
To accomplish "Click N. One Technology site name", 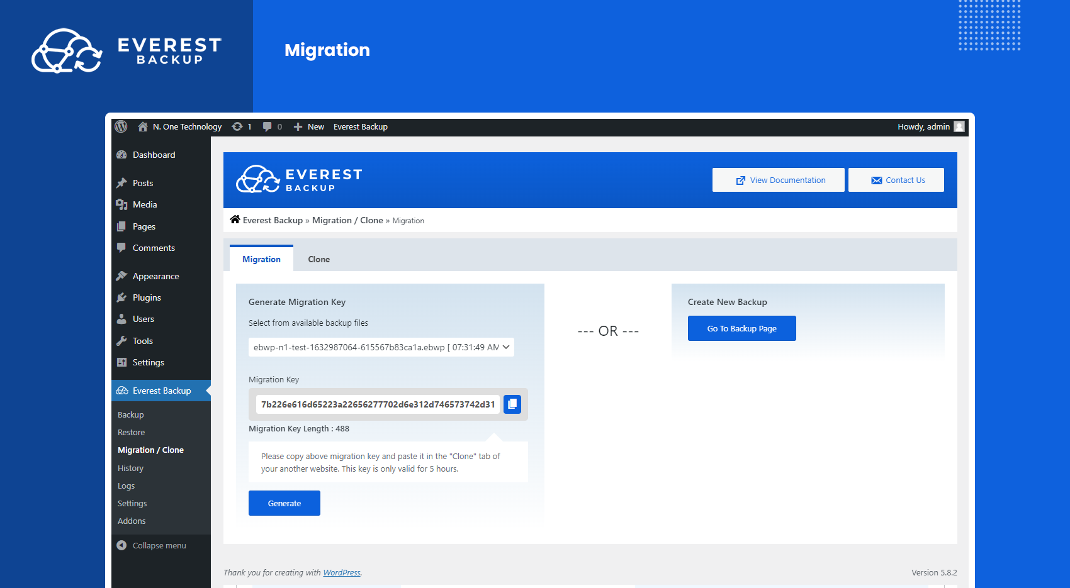I will (187, 126).
